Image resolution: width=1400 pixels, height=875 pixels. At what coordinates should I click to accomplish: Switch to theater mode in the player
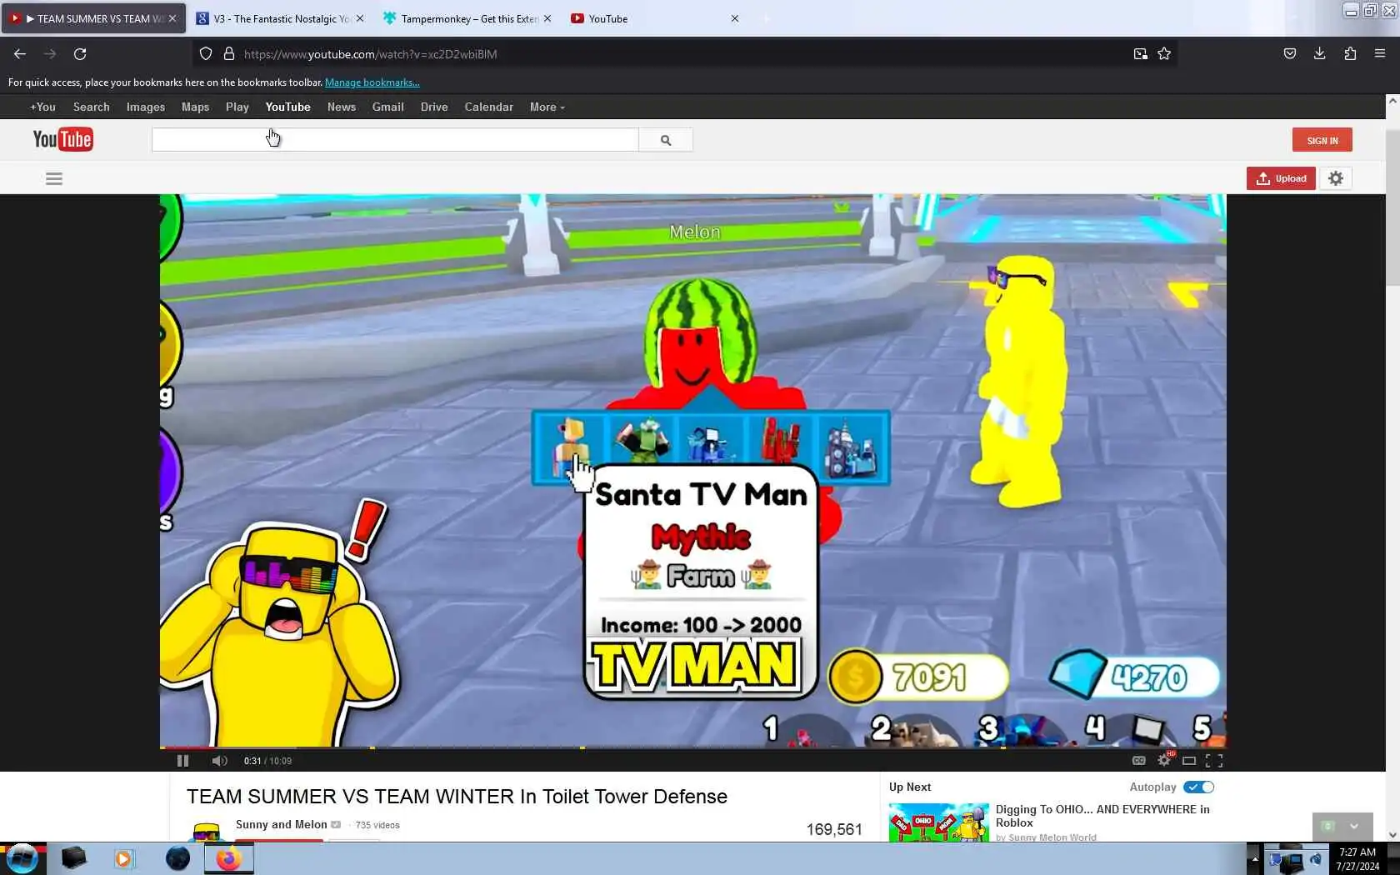(x=1189, y=761)
